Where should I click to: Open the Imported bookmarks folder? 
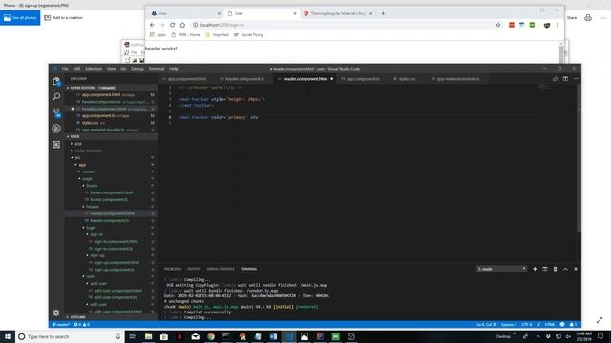point(217,35)
